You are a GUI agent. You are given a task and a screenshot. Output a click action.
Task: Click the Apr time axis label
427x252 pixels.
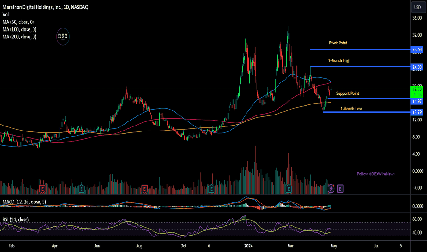(x=55, y=246)
